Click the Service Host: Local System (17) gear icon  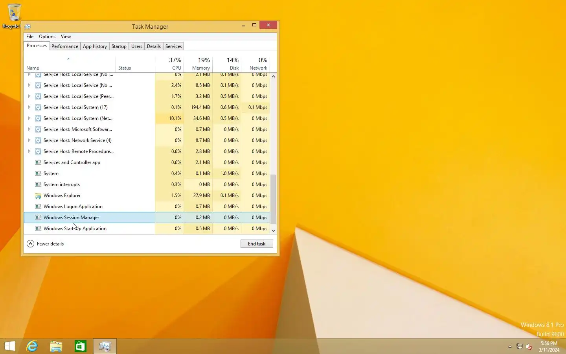click(38, 107)
